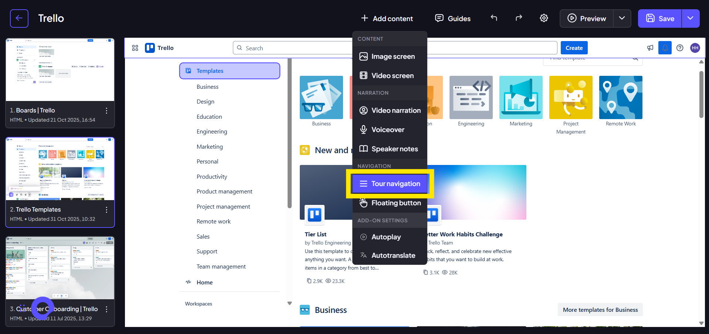Click the notifications bell icon
This screenshot has width=709, height=334.
pyautogui.click(x=665, y=48)
